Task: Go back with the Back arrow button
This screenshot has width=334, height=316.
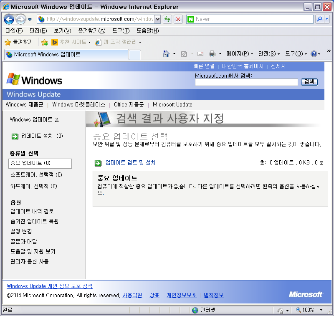Action: pyautogui.click(x=9, y=19)
